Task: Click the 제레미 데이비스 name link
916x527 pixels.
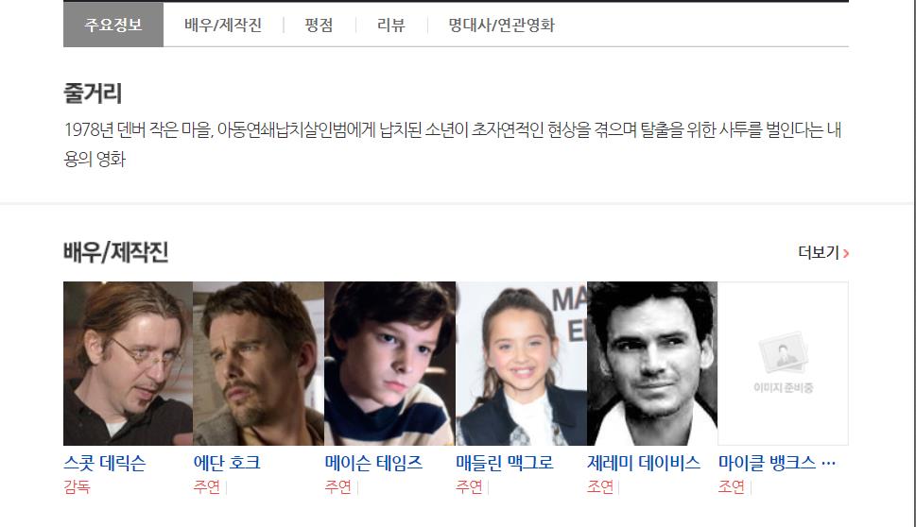Action: pos(643,463)
